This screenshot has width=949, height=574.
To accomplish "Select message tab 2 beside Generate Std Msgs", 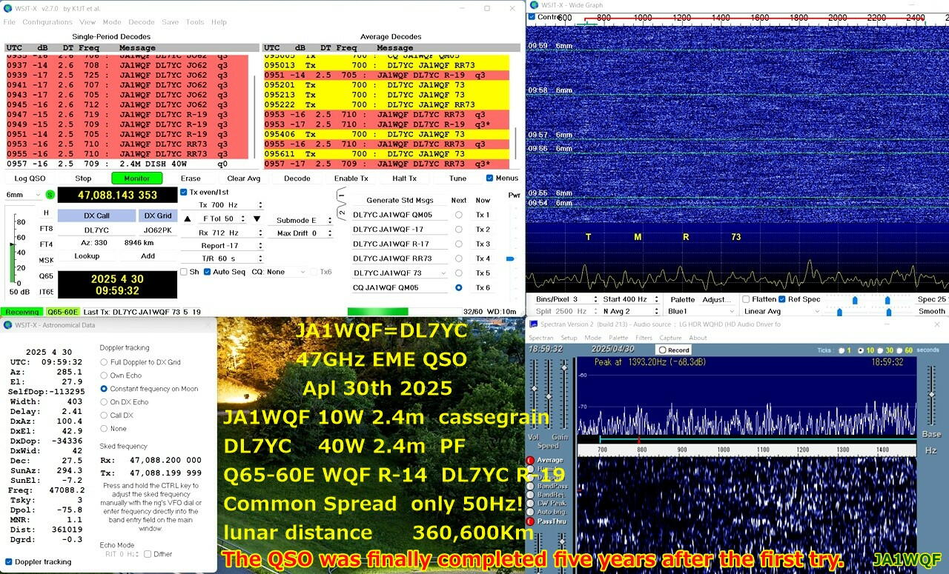I will [x=341, y=213].
